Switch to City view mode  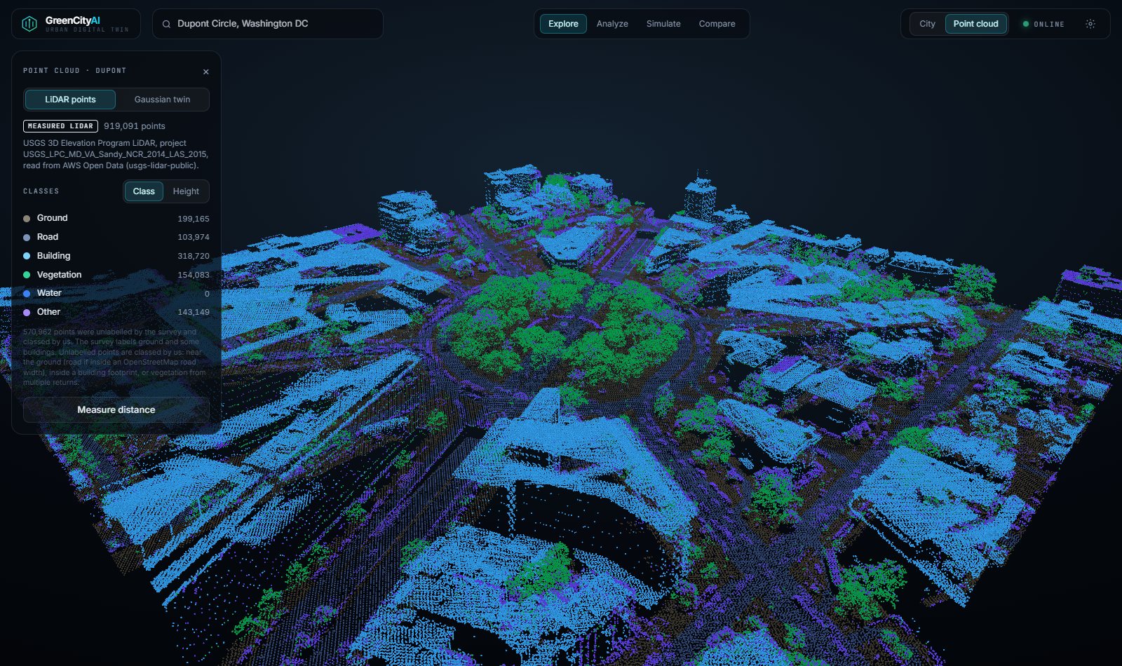927,24
